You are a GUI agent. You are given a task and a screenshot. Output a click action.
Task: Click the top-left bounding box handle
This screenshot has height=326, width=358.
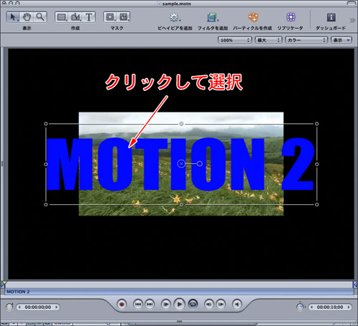[x=46, y=124]
